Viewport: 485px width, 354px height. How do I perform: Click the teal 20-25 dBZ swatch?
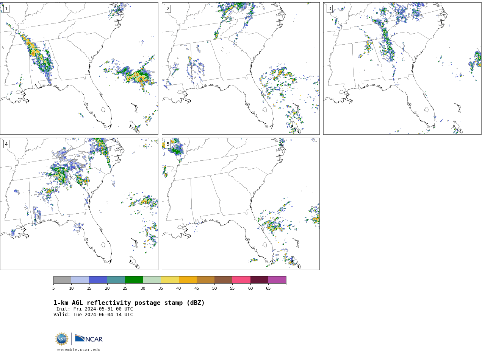(116, 280)
